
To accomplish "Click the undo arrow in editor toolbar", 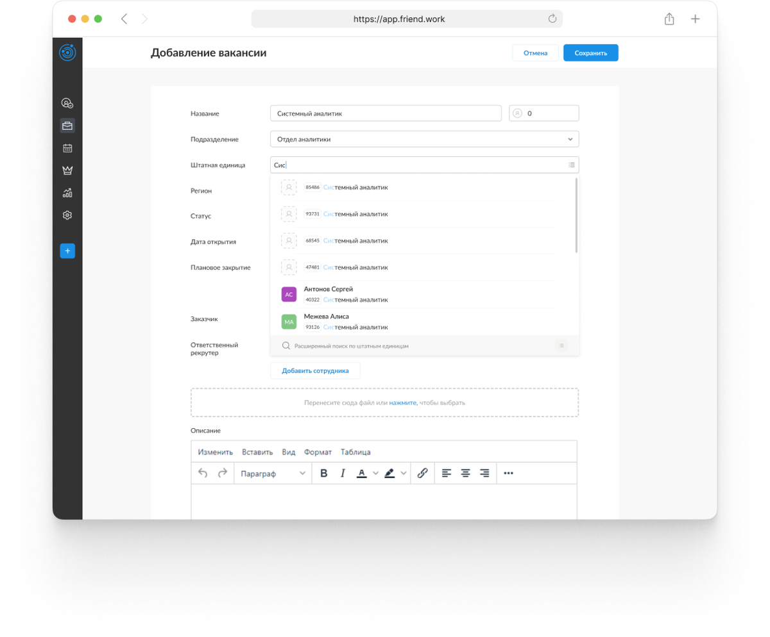I will tap(203, 473).
